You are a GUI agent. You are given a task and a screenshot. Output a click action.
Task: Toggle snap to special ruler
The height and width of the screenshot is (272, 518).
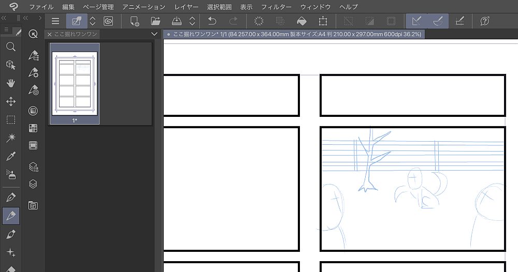[x=438, y=21]
